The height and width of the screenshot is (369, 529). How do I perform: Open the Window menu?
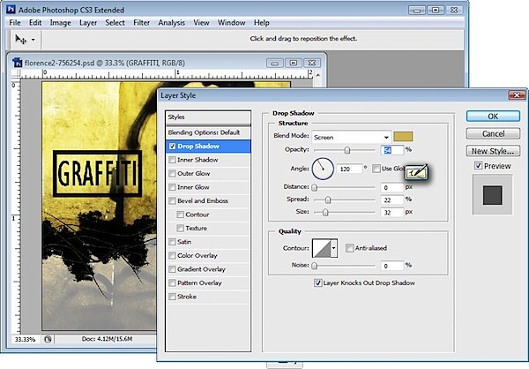click(231, 23)
